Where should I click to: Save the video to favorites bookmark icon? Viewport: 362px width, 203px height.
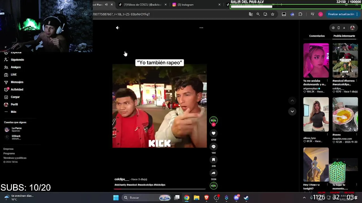[214, 160]
